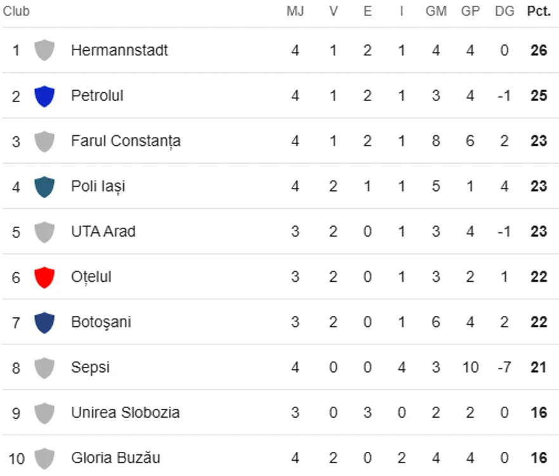The width and height of the screenshot is (559, 476).
Task: Click the Farul Constanța grey shield crest
Action: 44,141
